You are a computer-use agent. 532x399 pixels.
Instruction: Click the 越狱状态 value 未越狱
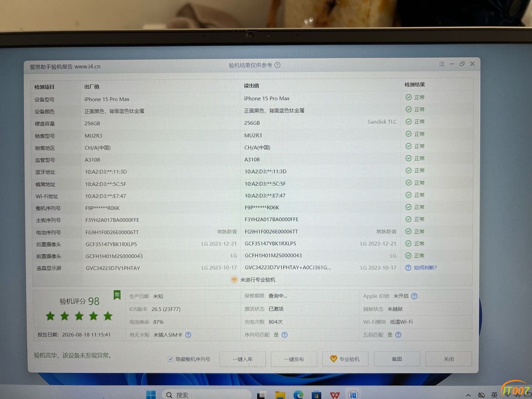395,309
